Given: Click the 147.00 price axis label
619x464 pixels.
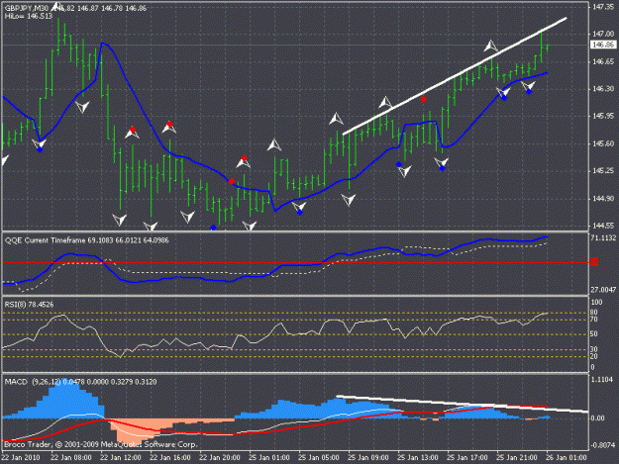Looking at the screenshot, I should click(x=603, y=35).
